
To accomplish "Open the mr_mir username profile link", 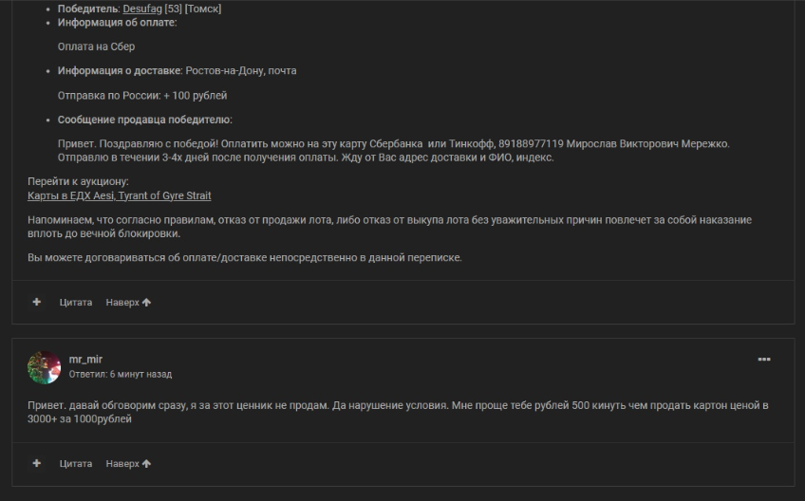I will click(85, 359).
